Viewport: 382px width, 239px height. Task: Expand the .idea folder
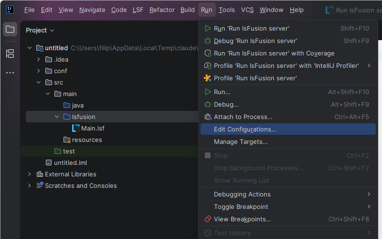(39, 59)
